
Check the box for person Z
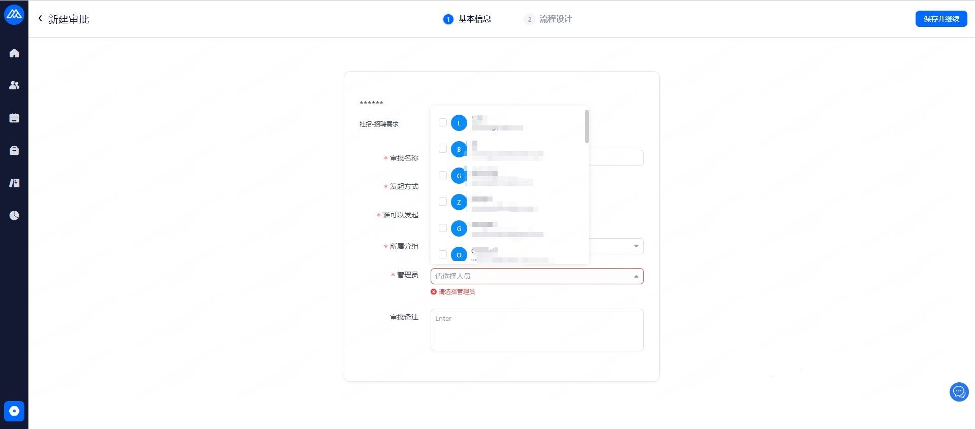(x=443, y=202)
